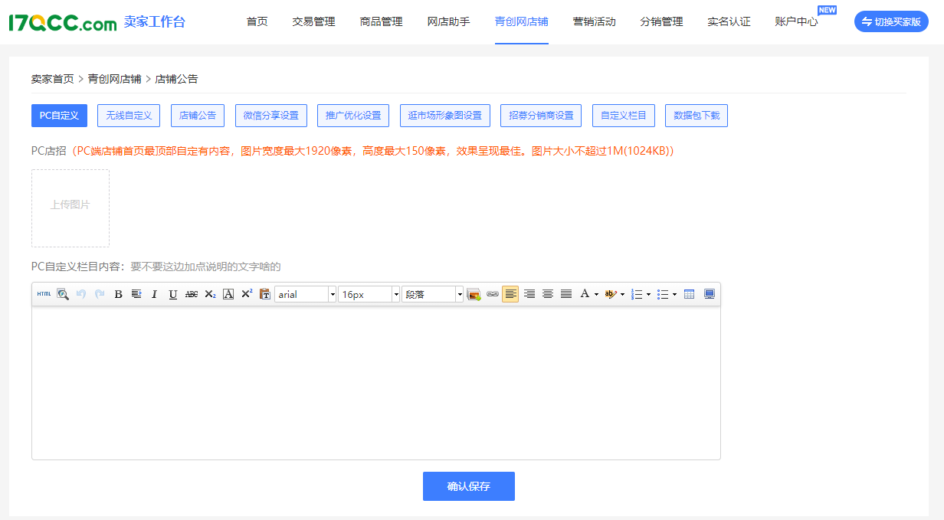Viewport: 944px width, 520px height.
Task: Toggle bold text formatting
Action: click(118, 294)
